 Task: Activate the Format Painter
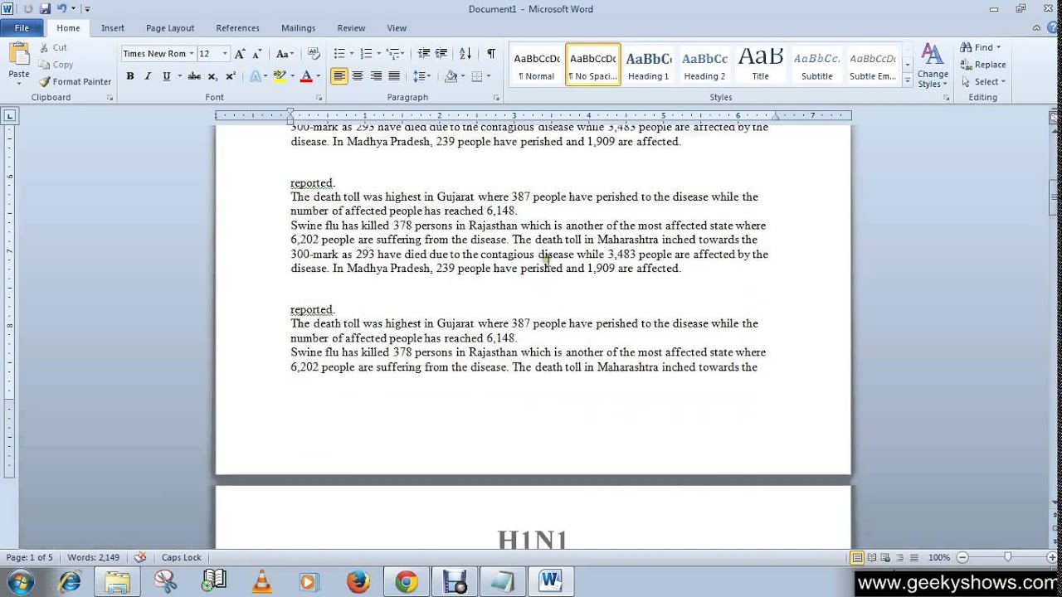point(75,81)
